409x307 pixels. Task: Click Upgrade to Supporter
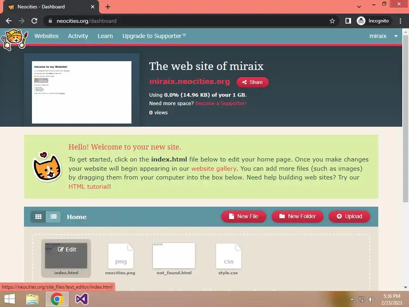(x=154, y=36)
